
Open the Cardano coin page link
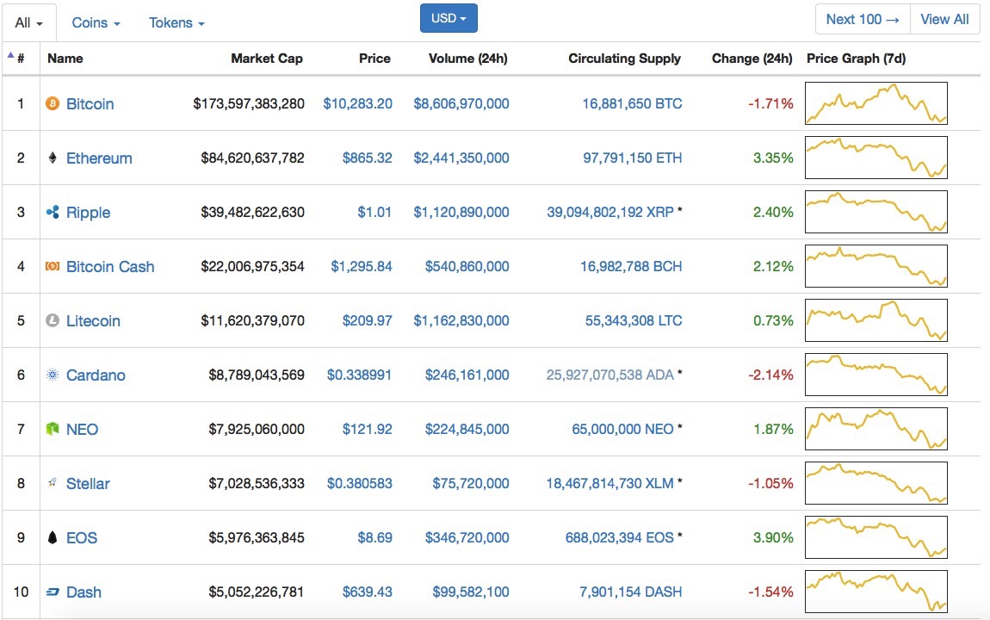[96, 375]
